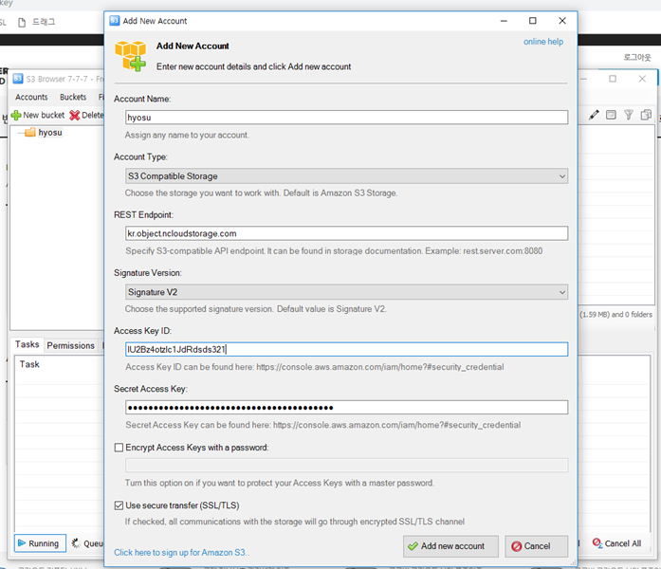Image resolution: width=661 pixels, height=569 pixels.
Task: Open the online help link
Action: coord(542,42)
